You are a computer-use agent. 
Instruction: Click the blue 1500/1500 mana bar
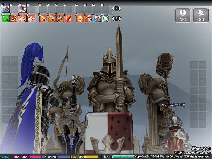56,157
